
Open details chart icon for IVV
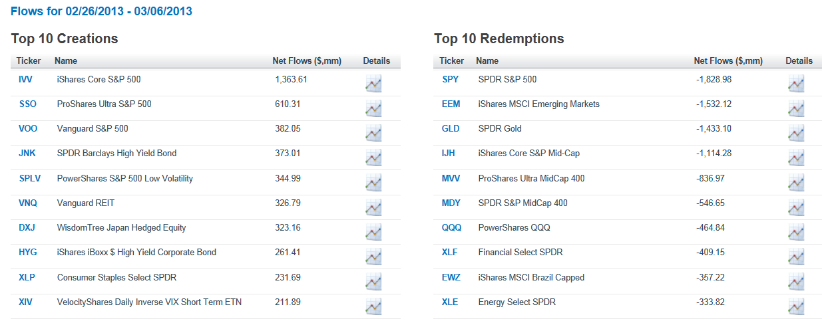tap(373, 84)
